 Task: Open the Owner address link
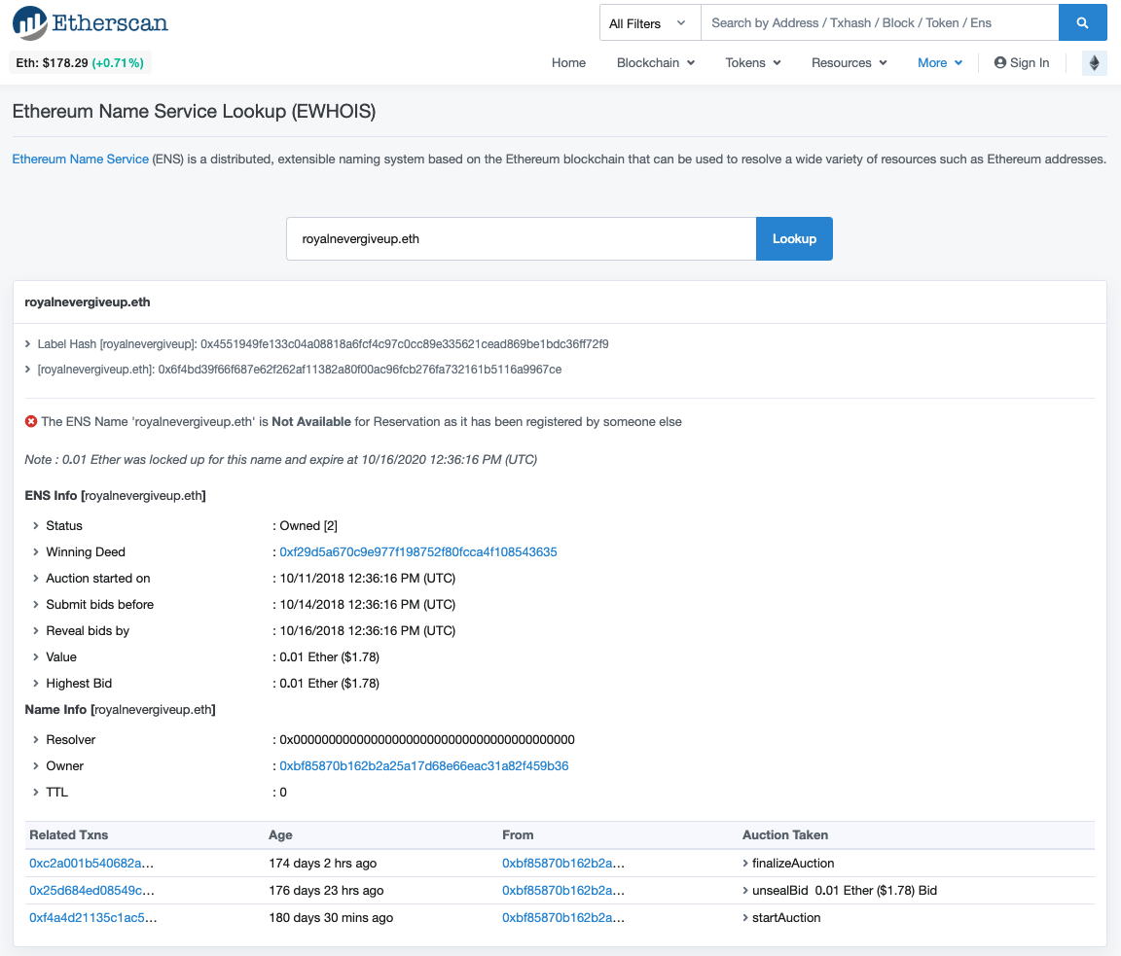[423, 766]
